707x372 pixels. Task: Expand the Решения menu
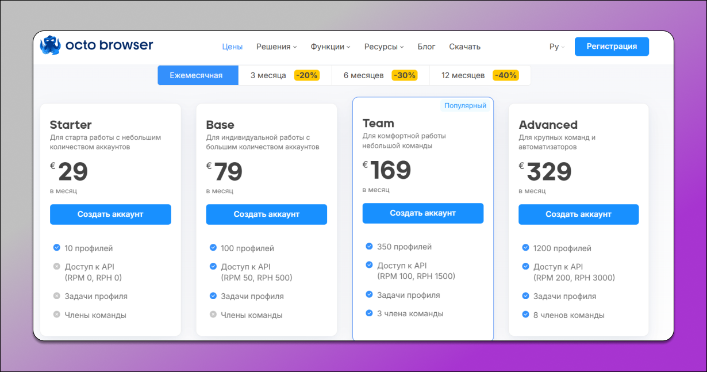pyautogui.click(x=276, y=47)
